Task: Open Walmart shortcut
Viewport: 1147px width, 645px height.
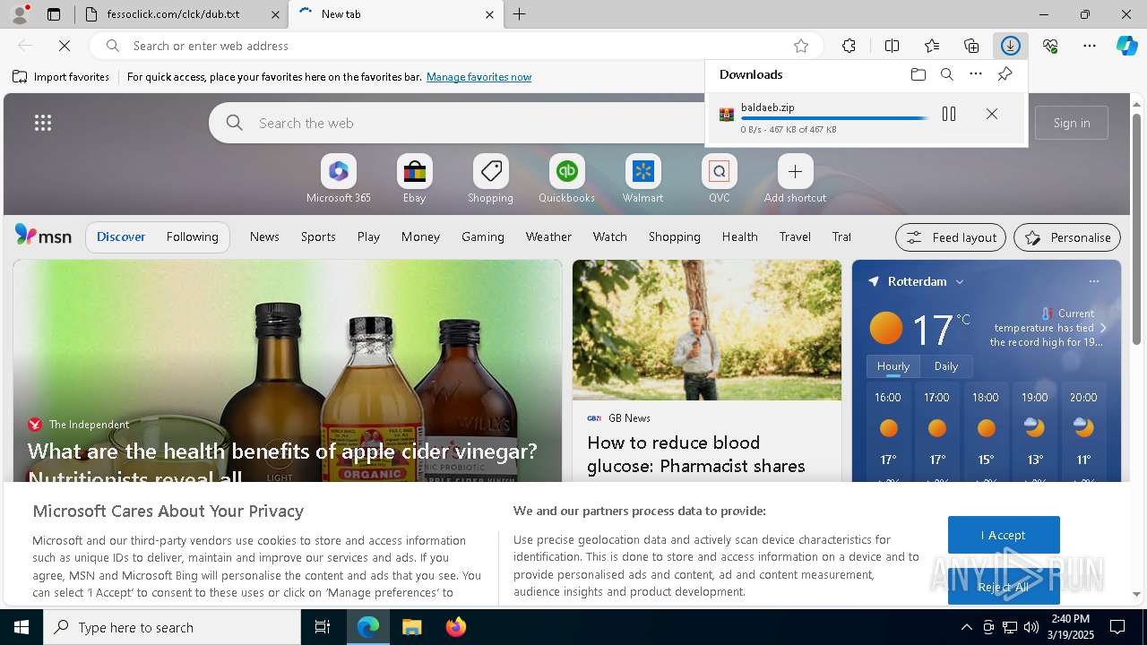Action: pyautogui.click(x=642, y=179)
